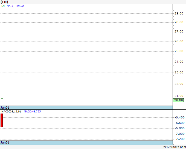Select the green LN candlestick
Screen dimensions: 186x149
pos(2,101)
